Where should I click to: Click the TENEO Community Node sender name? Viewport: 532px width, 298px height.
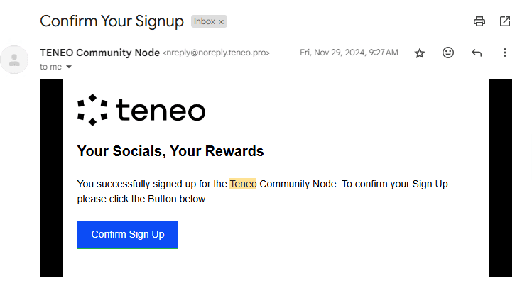tap(99, 53)
